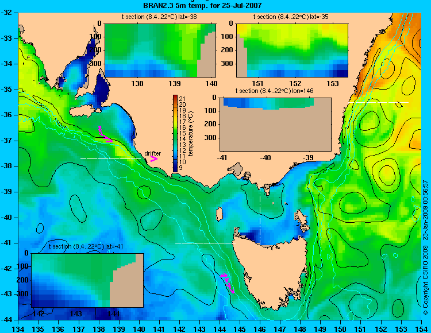
Task: Click the '100' depth label of the lat=-35 inset
Action: [x=228, y=37]
